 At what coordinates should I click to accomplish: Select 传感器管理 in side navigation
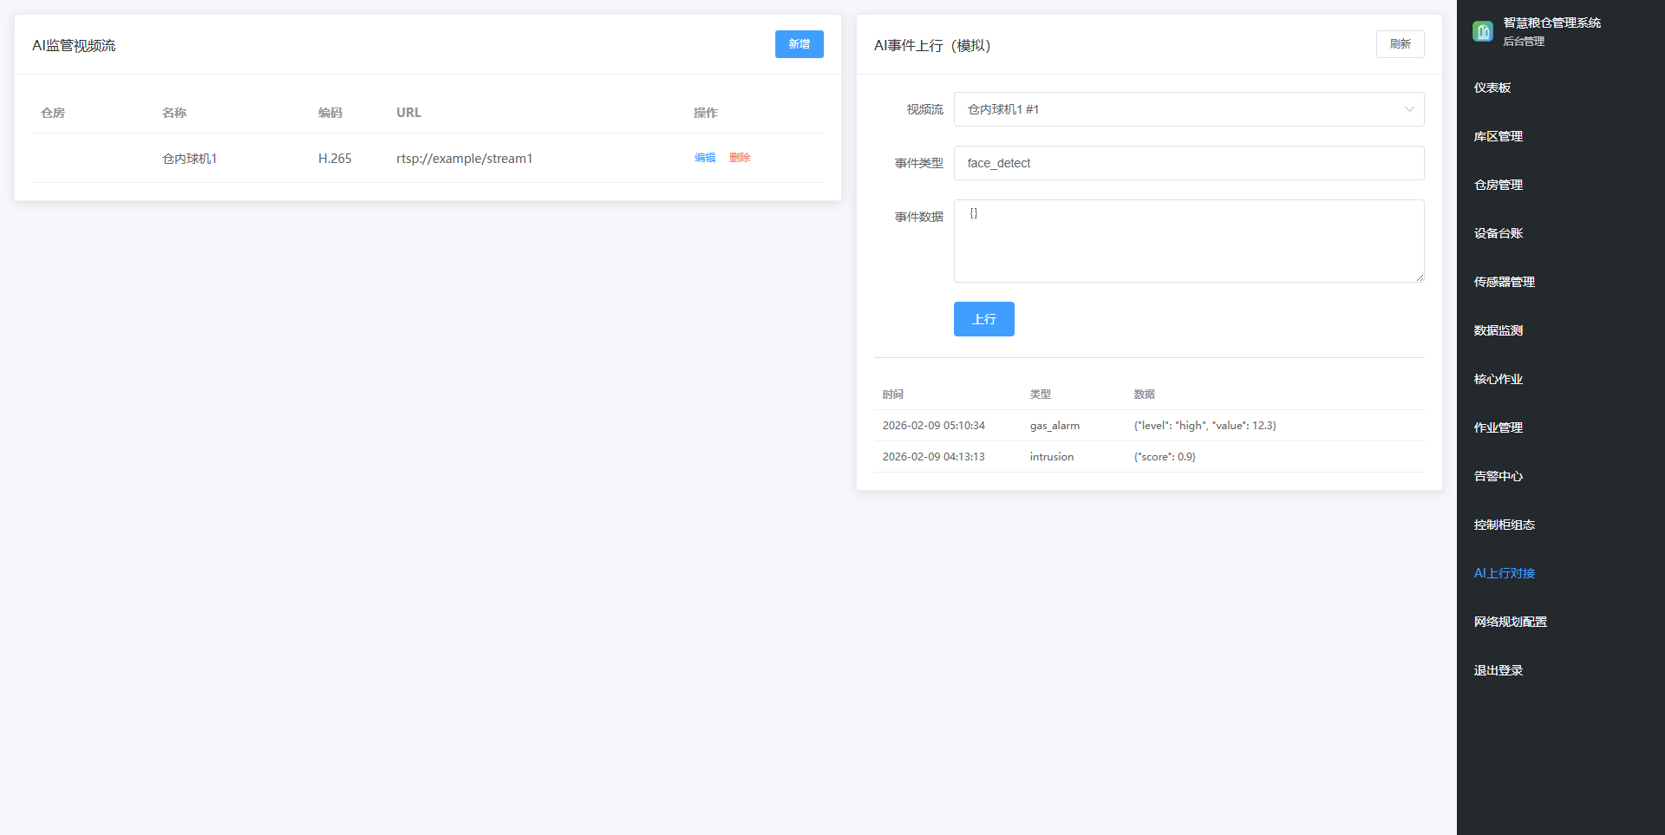point(1504,282)
